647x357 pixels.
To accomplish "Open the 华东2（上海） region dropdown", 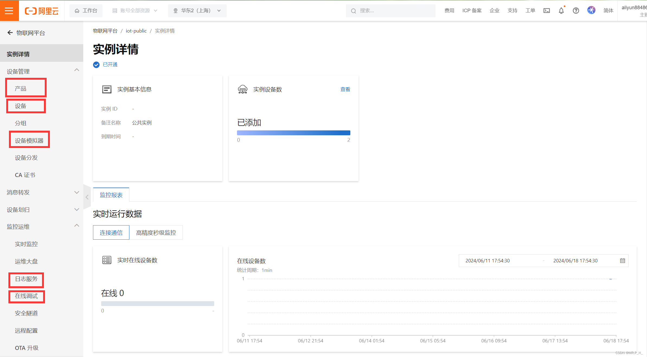I will point(197,11).
